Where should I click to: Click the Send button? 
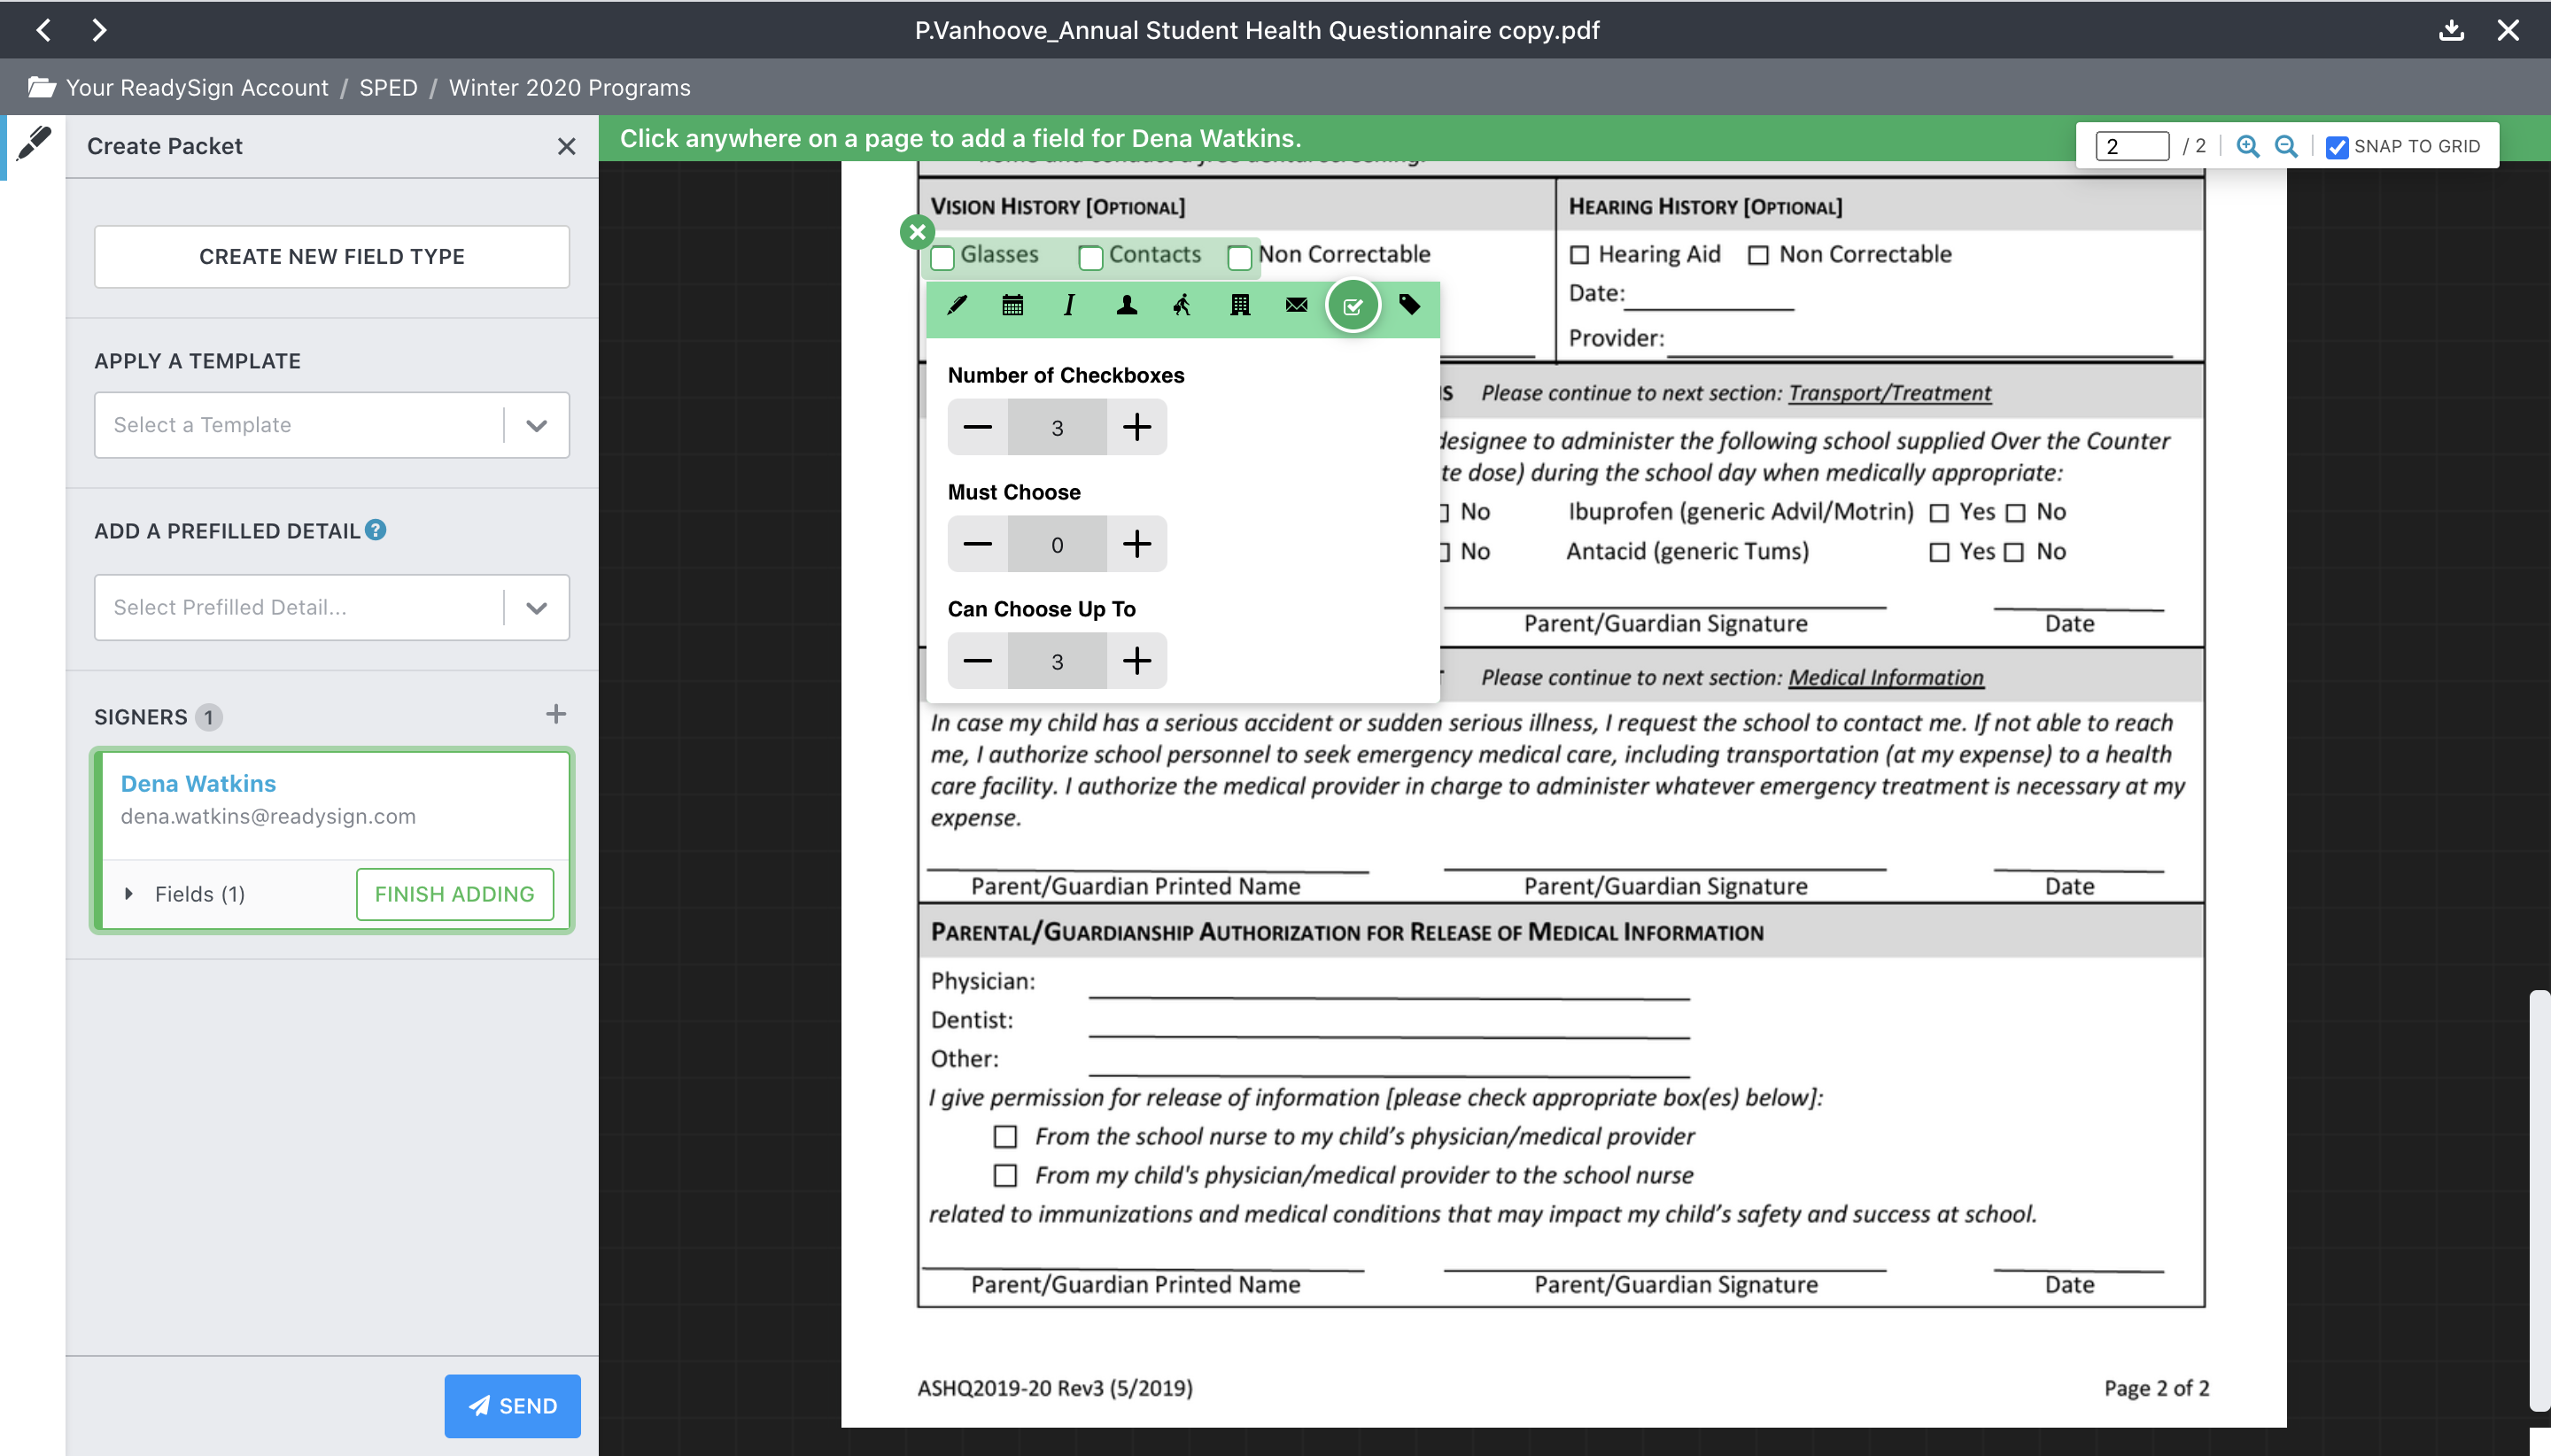(x=513, y=1406)
